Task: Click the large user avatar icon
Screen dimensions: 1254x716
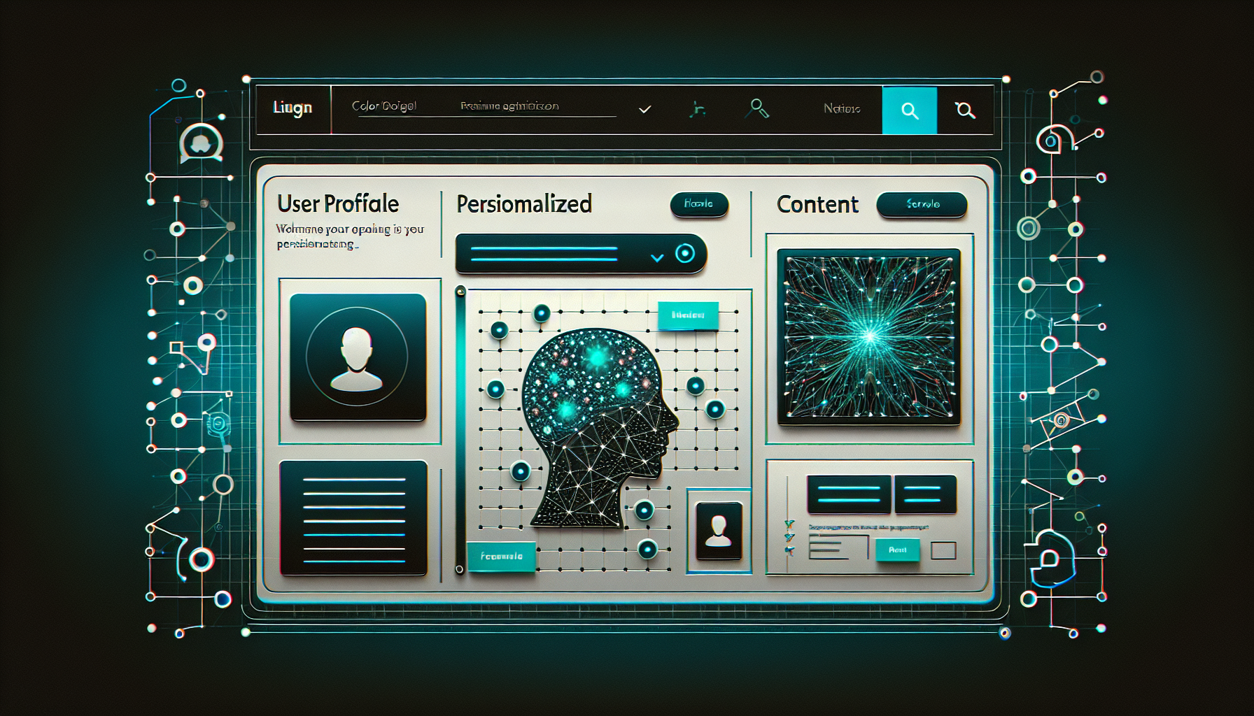Action: coord(358,358)
